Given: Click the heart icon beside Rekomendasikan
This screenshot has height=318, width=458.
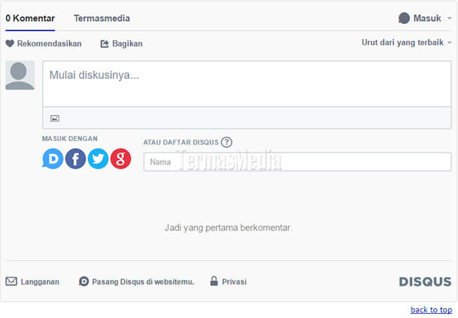Looking at the screenshot, I should click(x=10, y=44).
